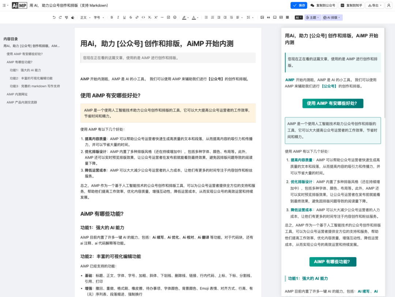
Task: Decrease paragraph indent
Action: 219,18
